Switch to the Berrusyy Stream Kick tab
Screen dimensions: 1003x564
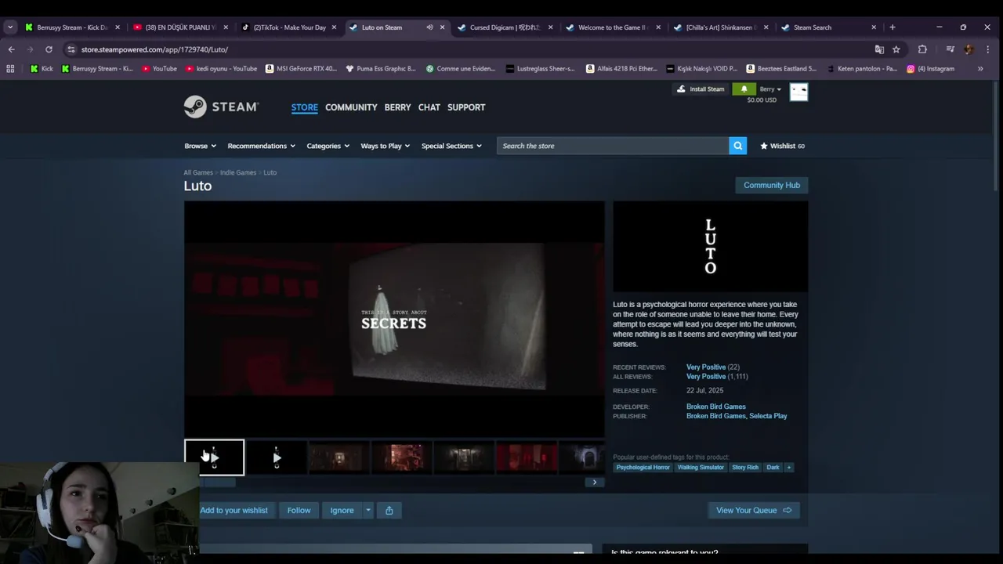click(72, 27)
